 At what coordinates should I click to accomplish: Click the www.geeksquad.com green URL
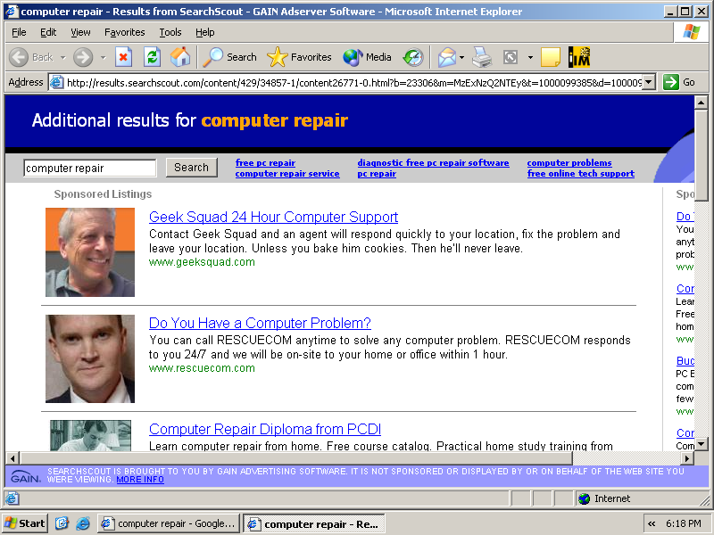(x=202, y=262)
